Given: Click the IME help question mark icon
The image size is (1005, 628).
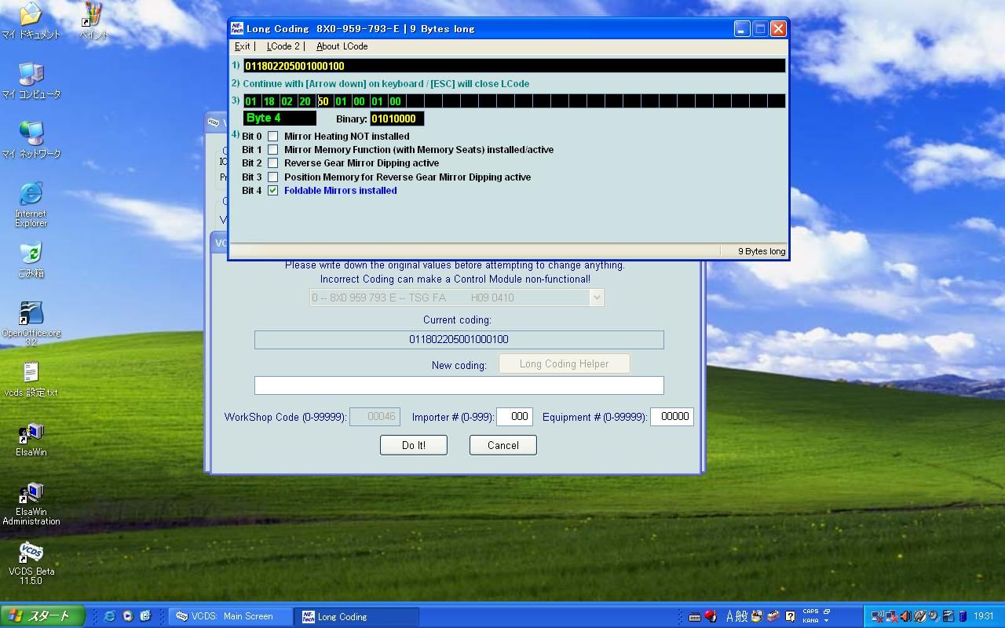Looking at the screenshot, I should (x=790, y=616).
